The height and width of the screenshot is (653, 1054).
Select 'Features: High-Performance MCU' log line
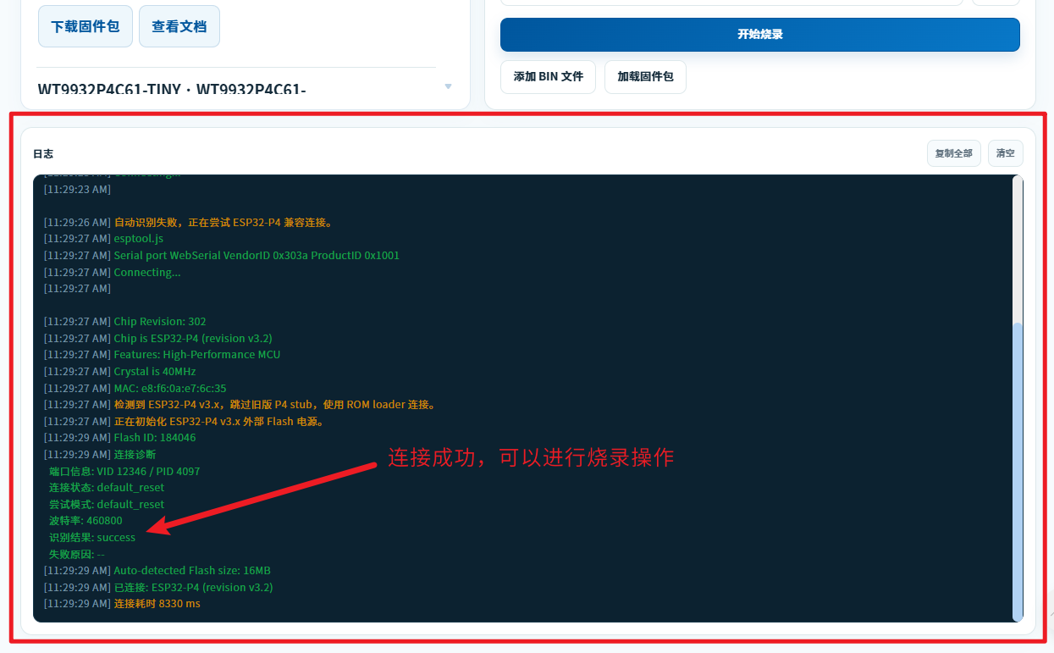(162, 355)
